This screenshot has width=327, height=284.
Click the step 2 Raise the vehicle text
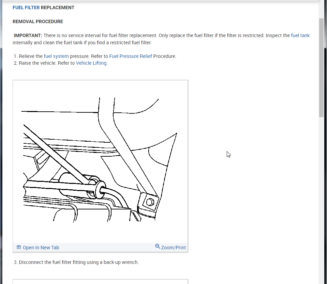click(61, 63)
